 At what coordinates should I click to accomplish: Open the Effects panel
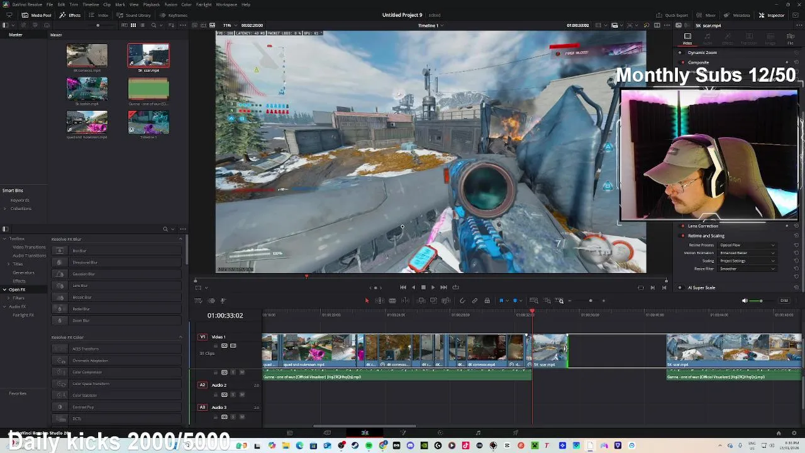[70, 15]
